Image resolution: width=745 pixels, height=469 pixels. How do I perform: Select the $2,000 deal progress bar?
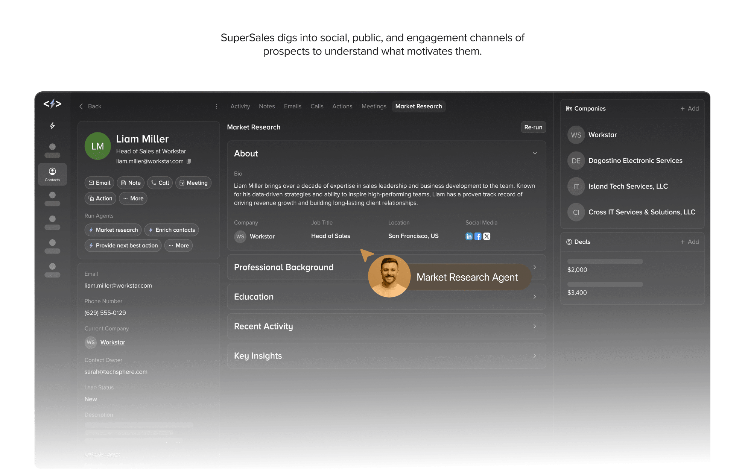point(605,261)
